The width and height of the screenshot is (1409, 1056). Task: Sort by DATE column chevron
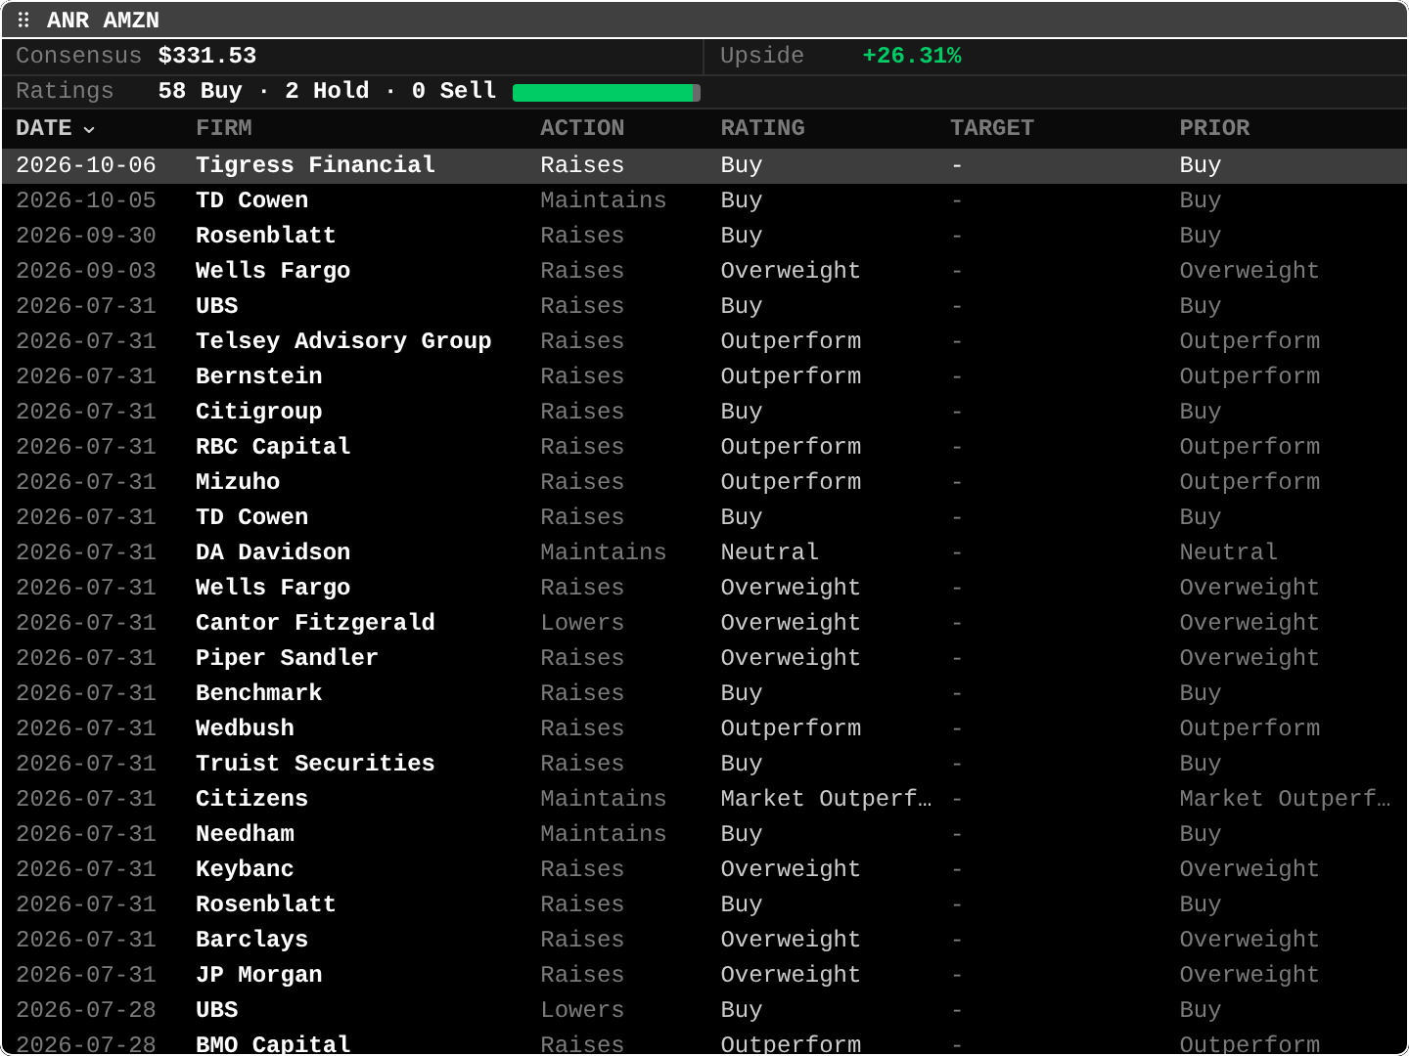(89, 129)
